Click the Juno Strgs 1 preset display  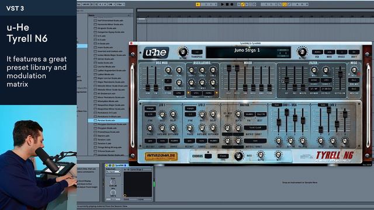coord(248,52)
